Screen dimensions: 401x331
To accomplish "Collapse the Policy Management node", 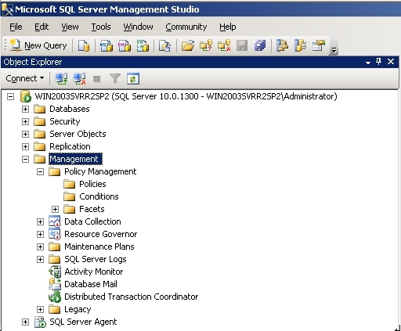I will 40,171.
